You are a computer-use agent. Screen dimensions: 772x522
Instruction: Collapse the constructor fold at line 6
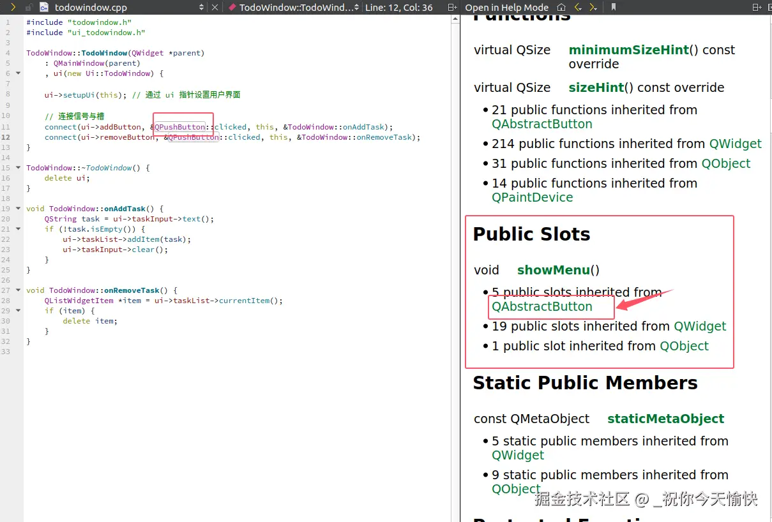point(18,73)
